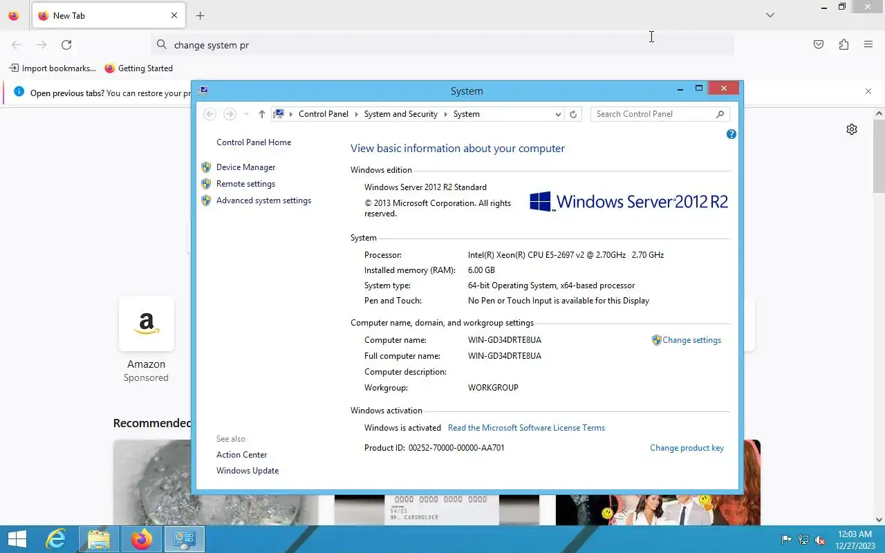
Task: Click the Firefox tab close button
Action: [x=174, y=15]
